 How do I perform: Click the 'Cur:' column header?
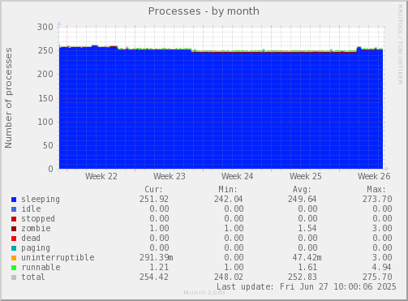pyautogui.click(x=154, y=189)
